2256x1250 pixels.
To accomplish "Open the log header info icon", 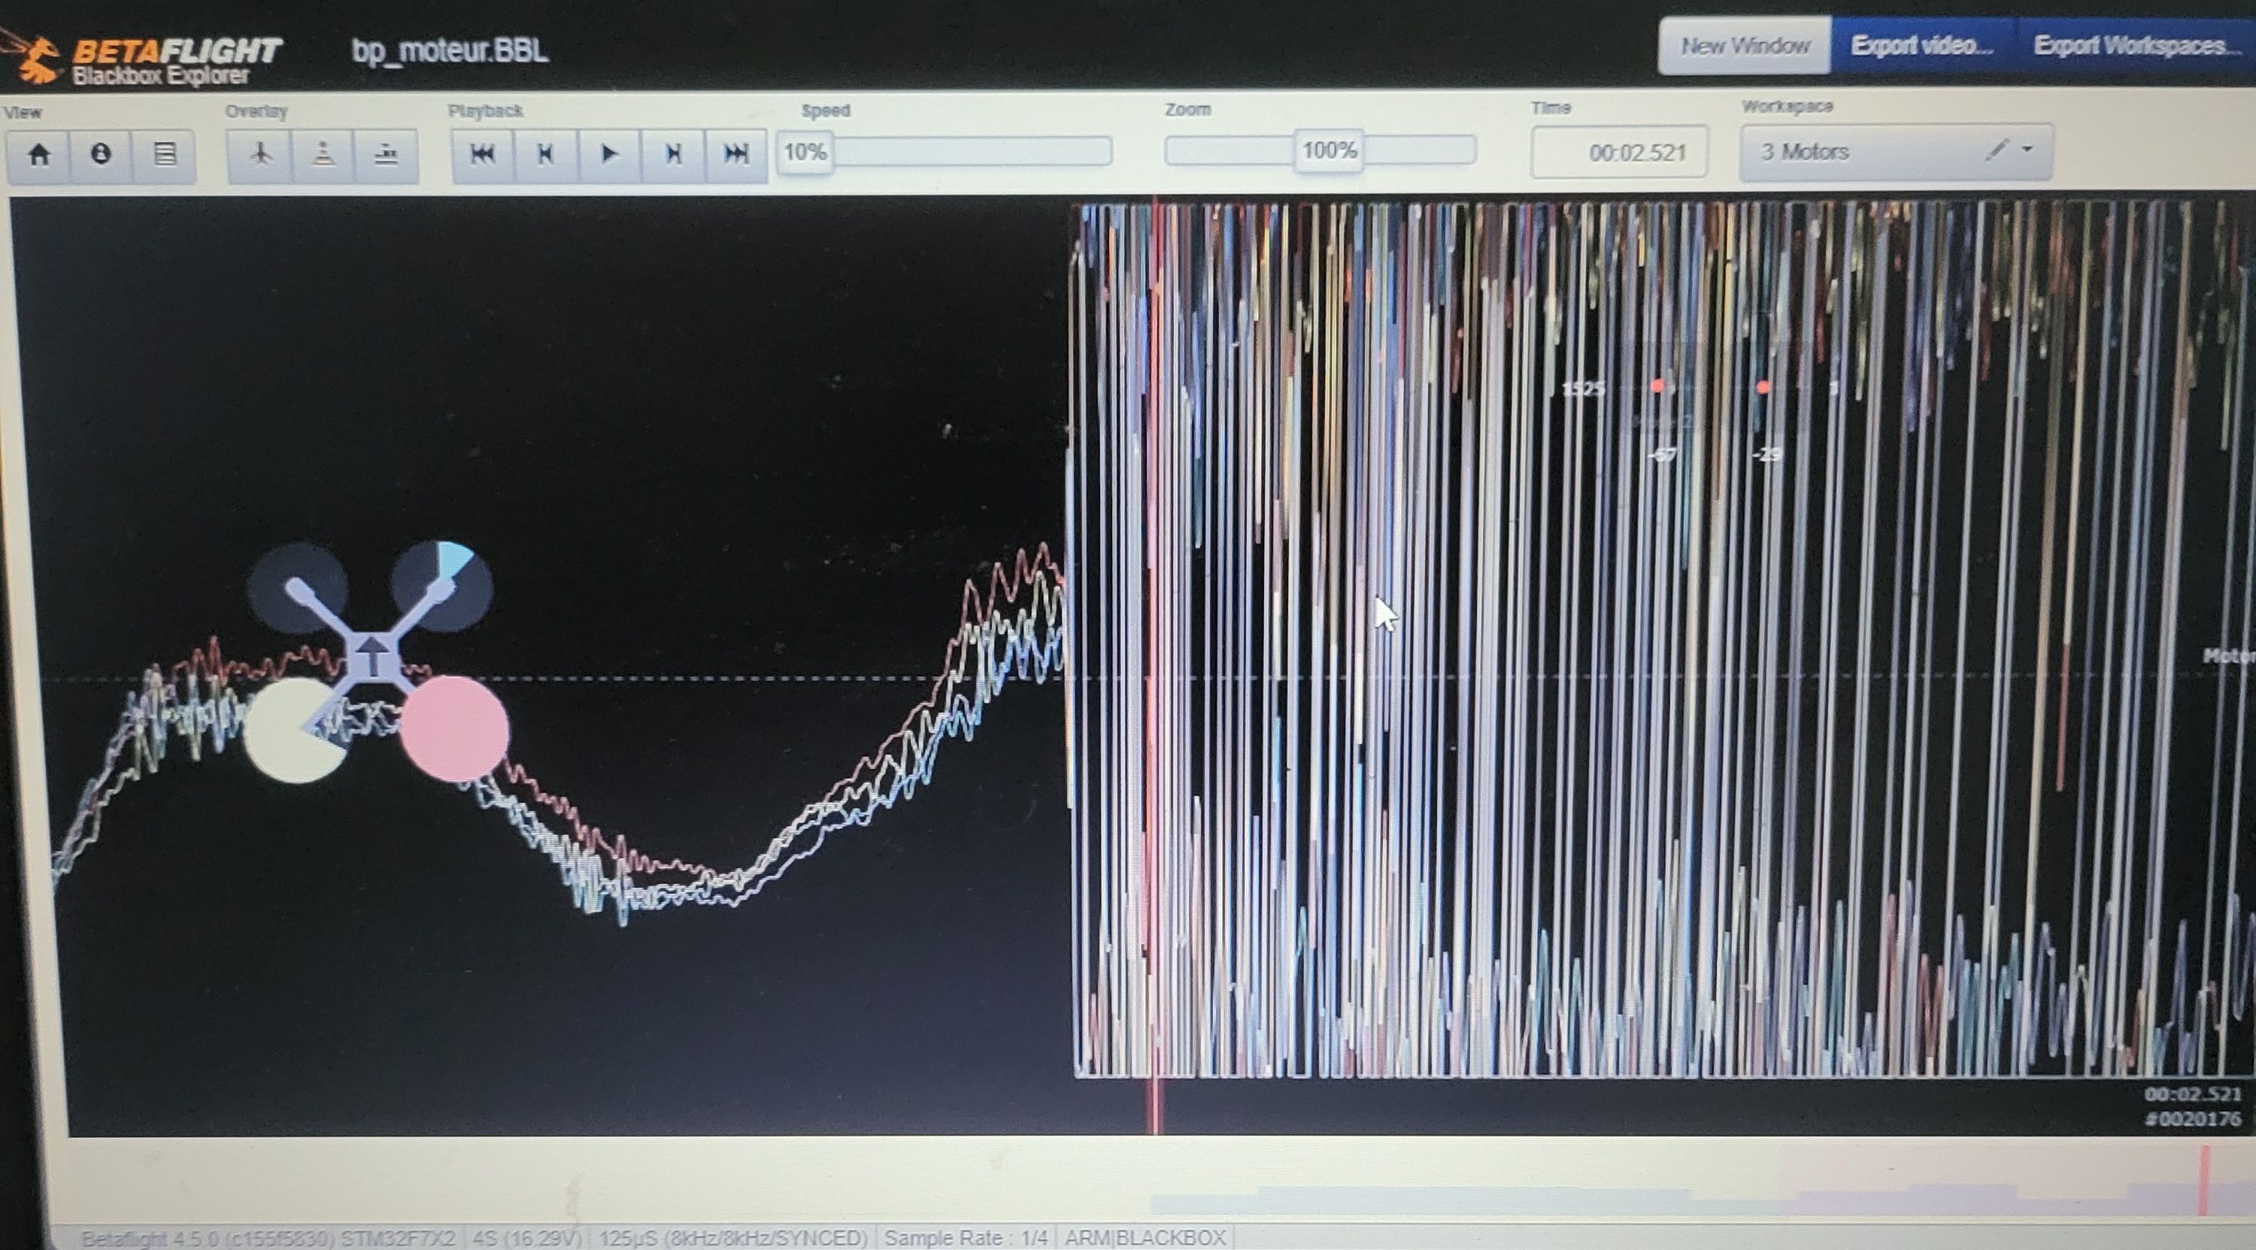I will point(101,155).
